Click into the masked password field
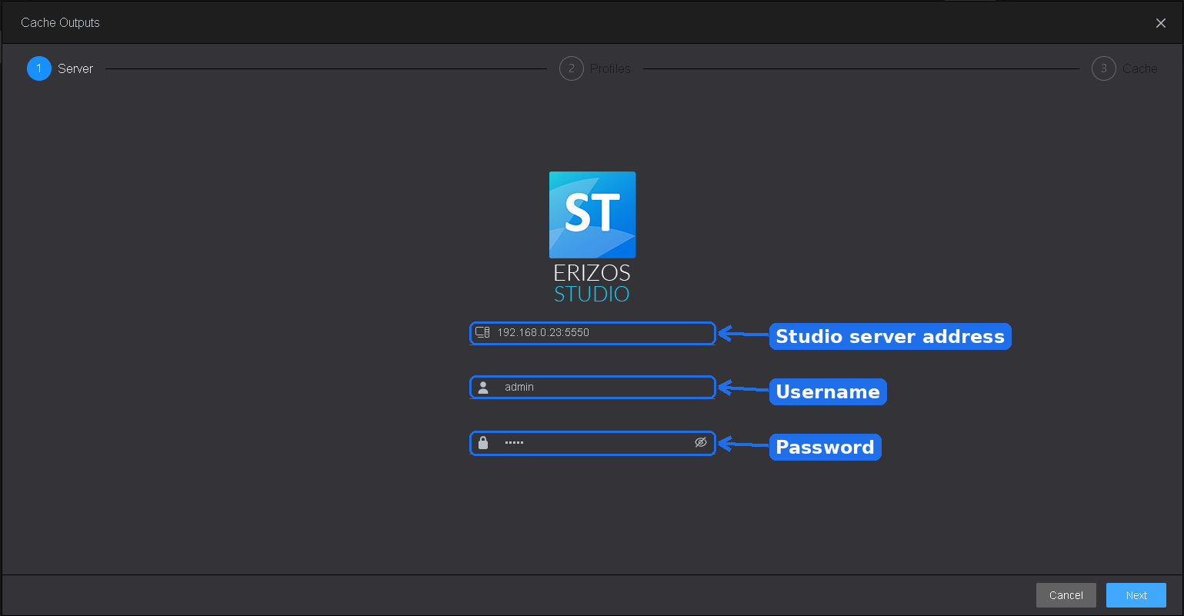 592,443
